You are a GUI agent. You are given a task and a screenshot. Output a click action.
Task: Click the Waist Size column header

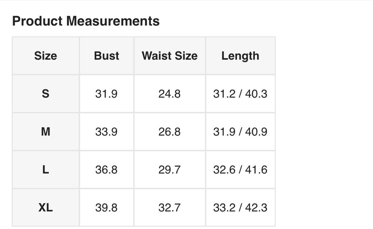[169, 56]
